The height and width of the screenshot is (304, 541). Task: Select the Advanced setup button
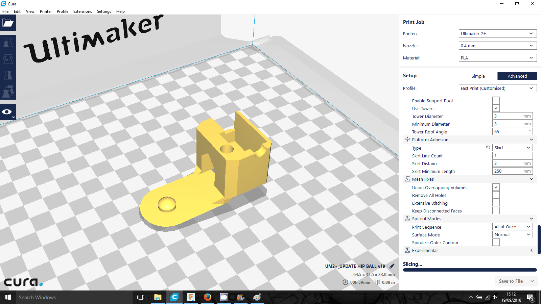pyautogui.click(x=517, y=76)
